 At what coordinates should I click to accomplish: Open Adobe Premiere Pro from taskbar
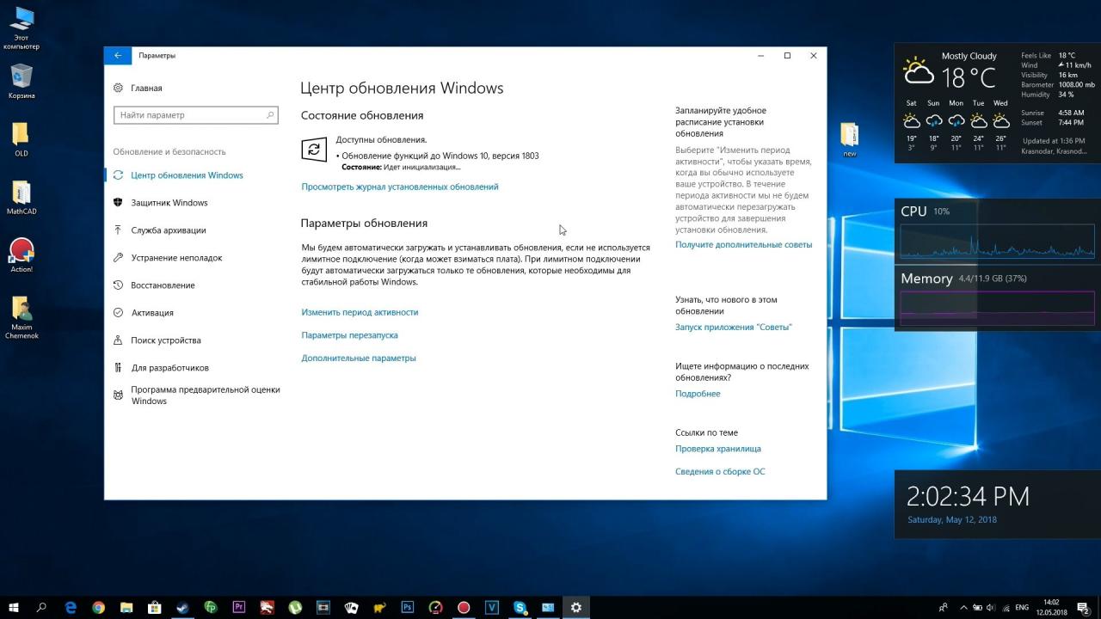coord(239,607)
